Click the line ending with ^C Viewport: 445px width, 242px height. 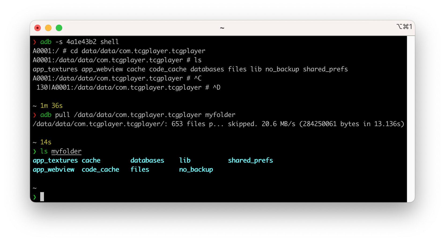pos(117,78)
